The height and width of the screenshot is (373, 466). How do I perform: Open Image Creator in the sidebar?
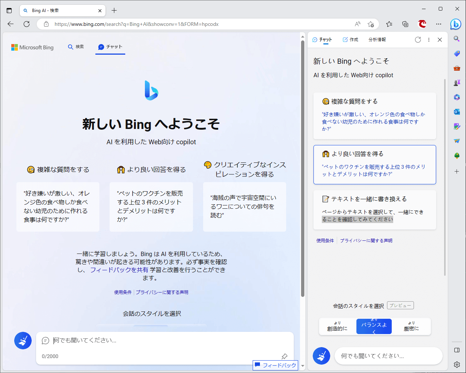(456, 126)
